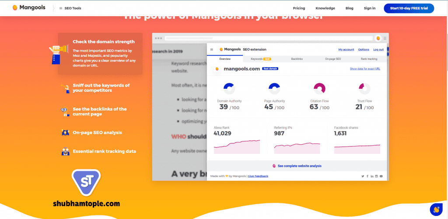Click the Trust Flow donut chart
This screenshot has height=219, width=448.
click(x=364, y=88)
